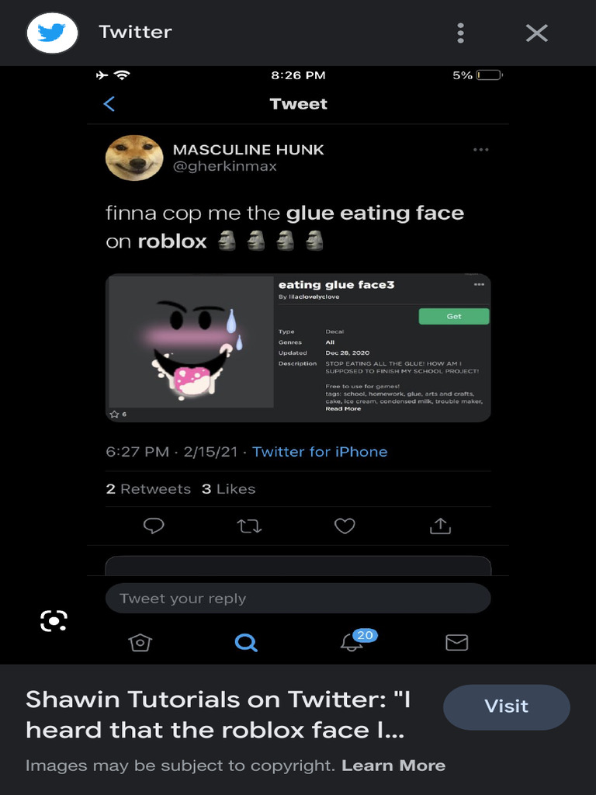Retweet this tweet
This screenshot has width=596, height=795.
pos(249,526)
